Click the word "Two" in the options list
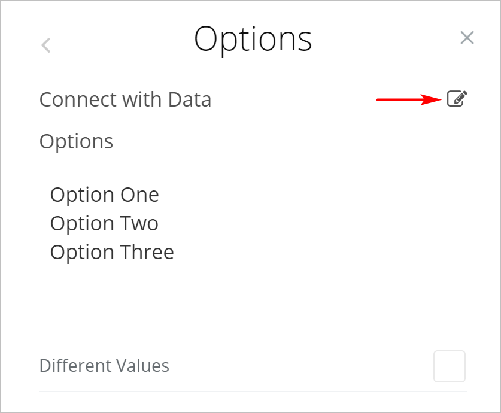Image resolution: width=501 pixels, height=413 pixels. pos(139,223)
